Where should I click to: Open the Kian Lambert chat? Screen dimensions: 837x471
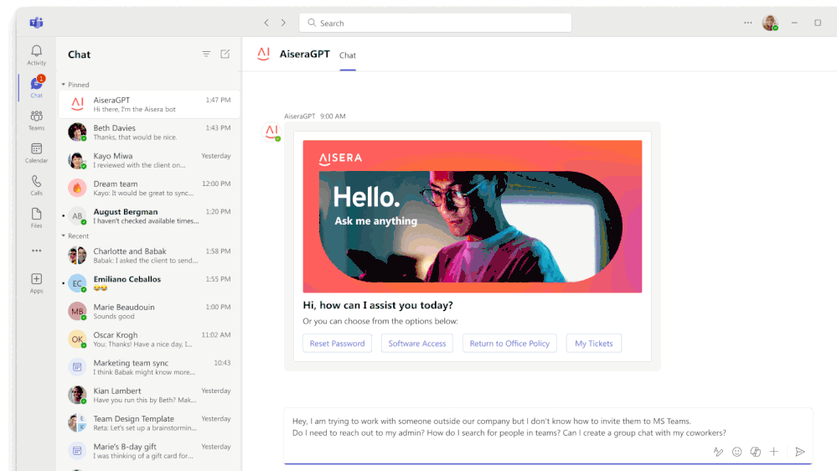(x=149, y=395)
